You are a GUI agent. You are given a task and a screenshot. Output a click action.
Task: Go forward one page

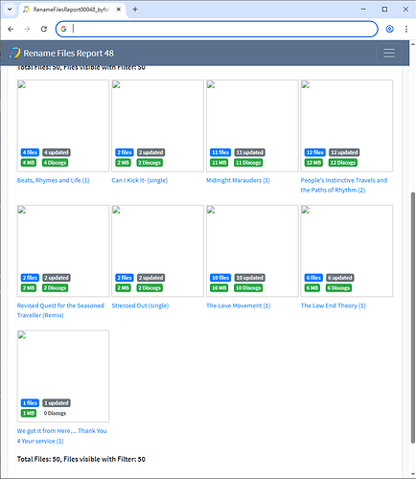[x=27, y=29]
